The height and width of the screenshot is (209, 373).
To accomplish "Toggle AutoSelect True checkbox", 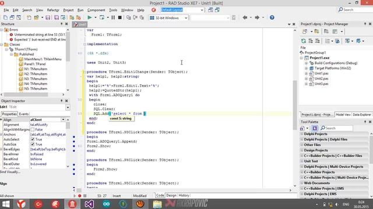I will pos(33,139).
